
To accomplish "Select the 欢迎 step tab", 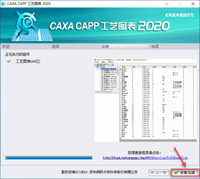I will coord(6,47).
